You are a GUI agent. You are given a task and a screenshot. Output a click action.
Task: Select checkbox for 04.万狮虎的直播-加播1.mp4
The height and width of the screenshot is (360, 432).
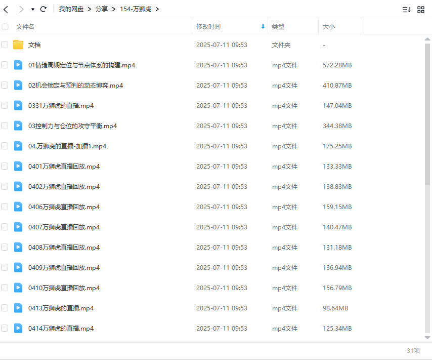[5, 146]
